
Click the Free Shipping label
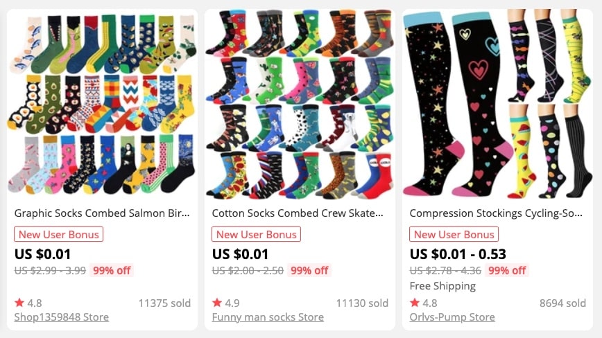tap(442, 286)
